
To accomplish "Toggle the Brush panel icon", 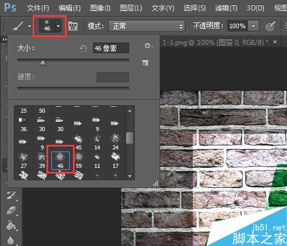I will [x=73, y=26].
